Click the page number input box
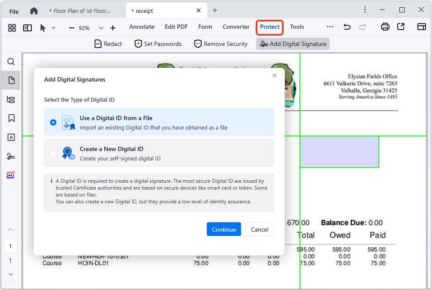Screen dimensions: 432x290 10,246
